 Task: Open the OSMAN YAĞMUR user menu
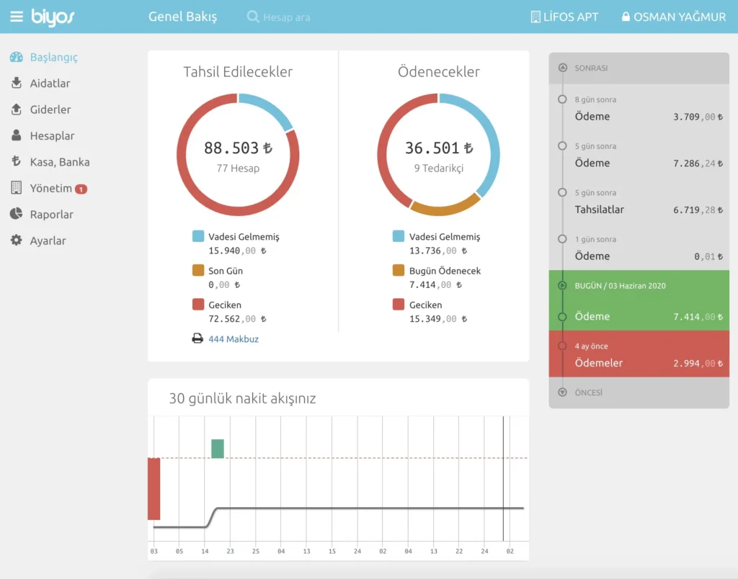tap(674, 17)
